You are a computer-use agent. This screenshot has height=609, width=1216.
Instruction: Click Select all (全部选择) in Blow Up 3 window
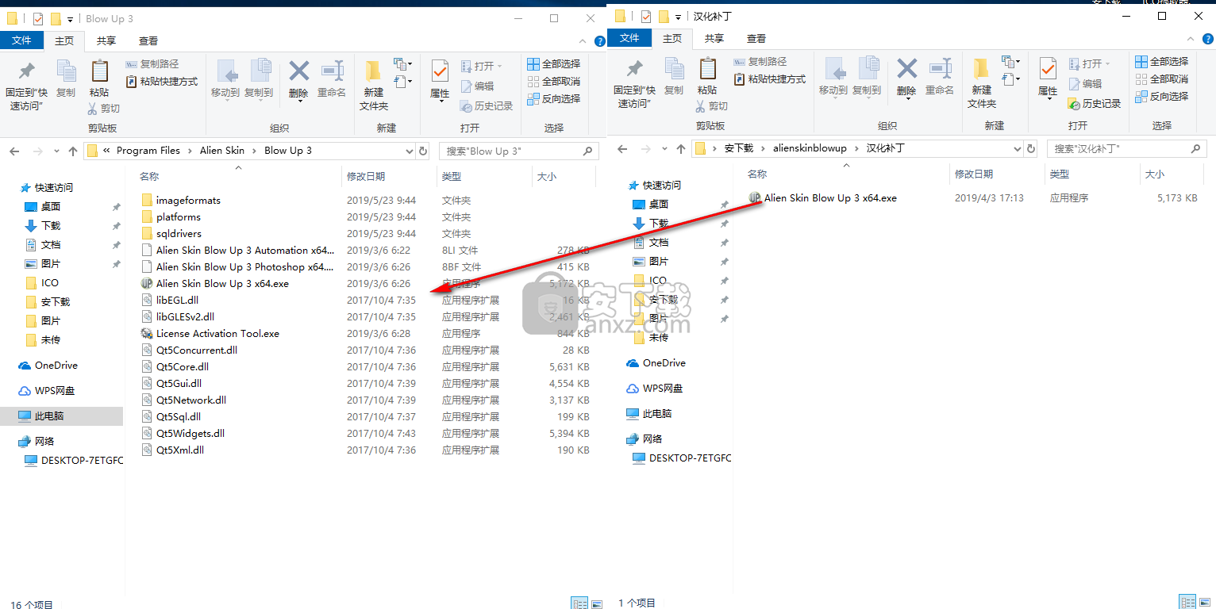coord(553,63)
